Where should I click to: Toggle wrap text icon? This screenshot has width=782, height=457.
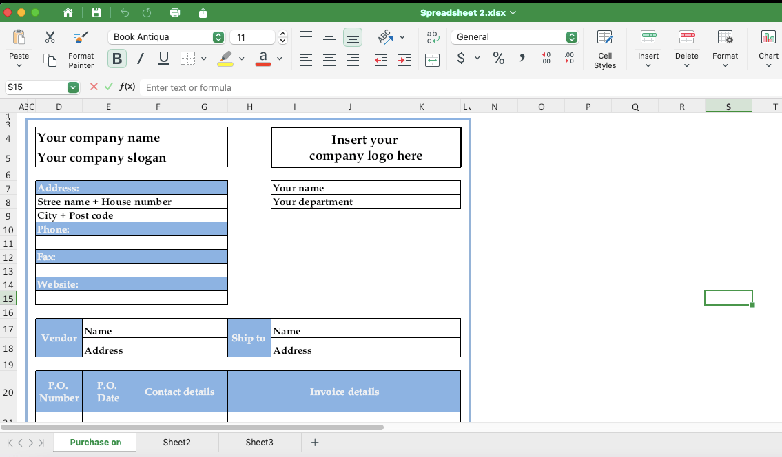click(x=433, y=37)
